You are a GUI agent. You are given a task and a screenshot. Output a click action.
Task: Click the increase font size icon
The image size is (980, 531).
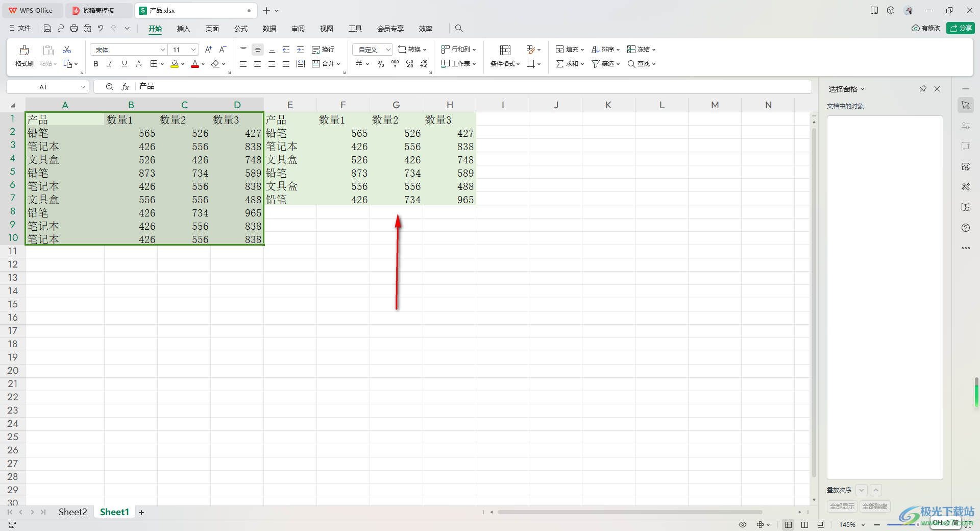[208, 50]
